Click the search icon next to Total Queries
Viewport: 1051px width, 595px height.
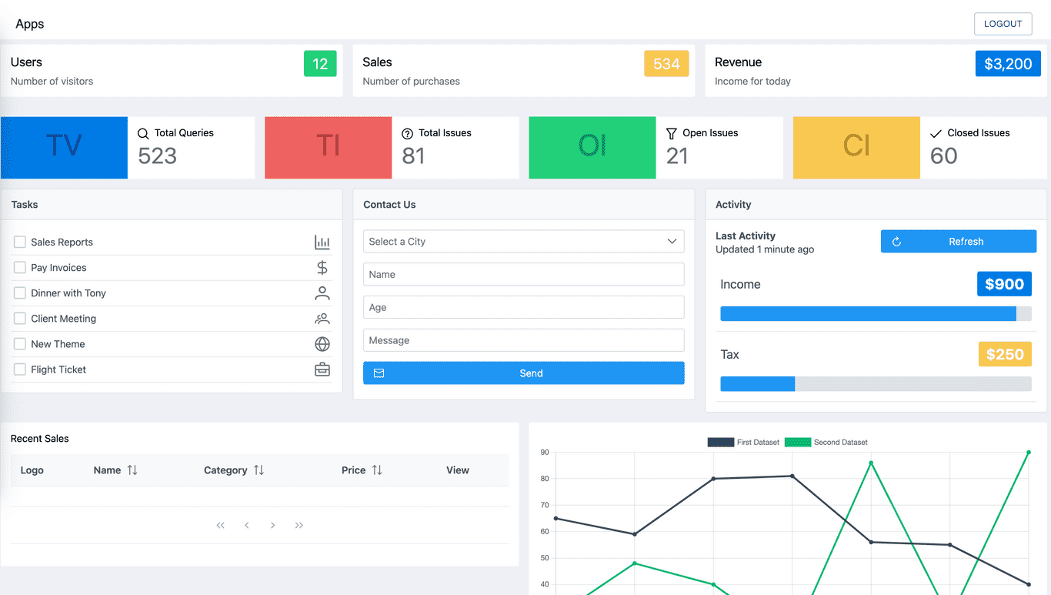[143, 133]
